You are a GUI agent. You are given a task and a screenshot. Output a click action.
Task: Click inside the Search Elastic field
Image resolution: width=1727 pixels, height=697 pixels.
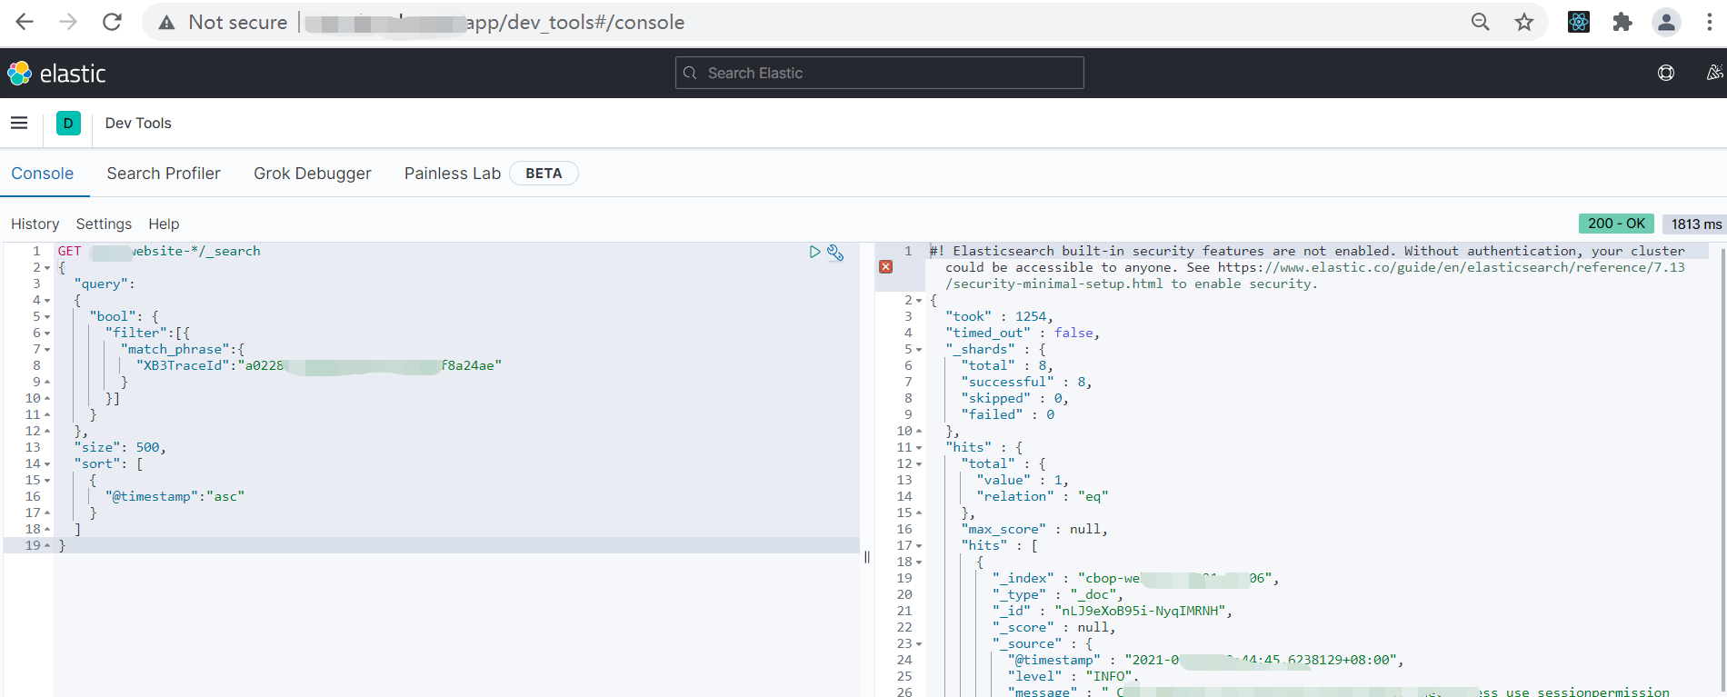tap(880, 73)
